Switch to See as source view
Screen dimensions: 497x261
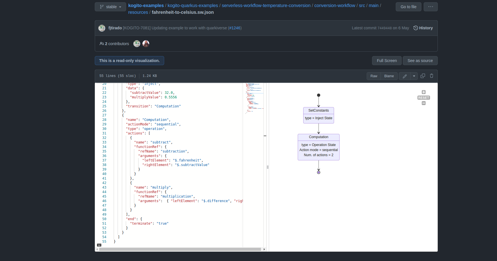(420, 60)
